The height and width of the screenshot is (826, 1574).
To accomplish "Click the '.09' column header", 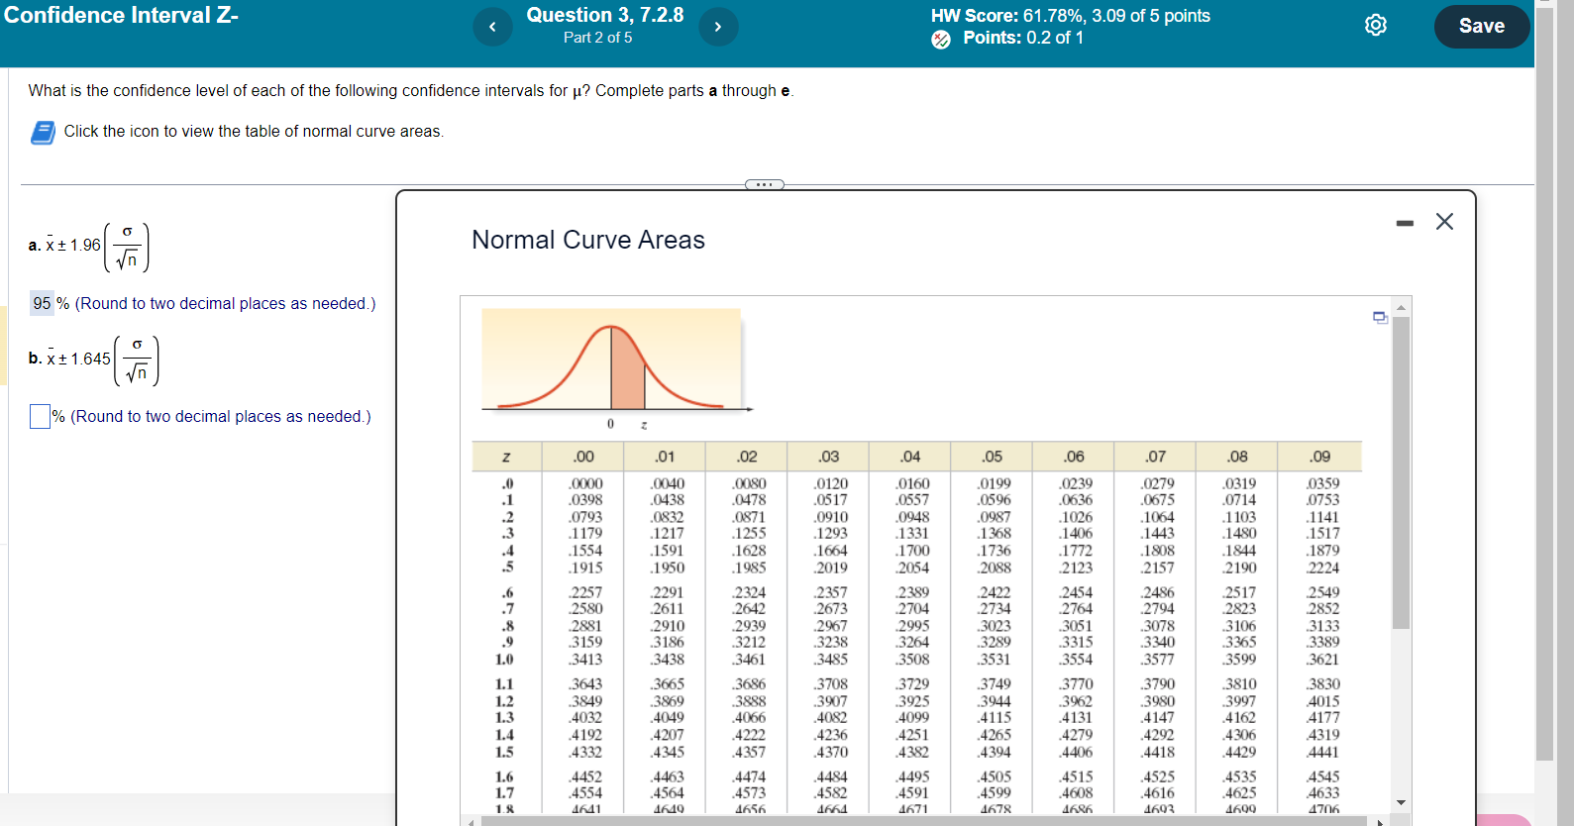I will [x=1319, y=457].
